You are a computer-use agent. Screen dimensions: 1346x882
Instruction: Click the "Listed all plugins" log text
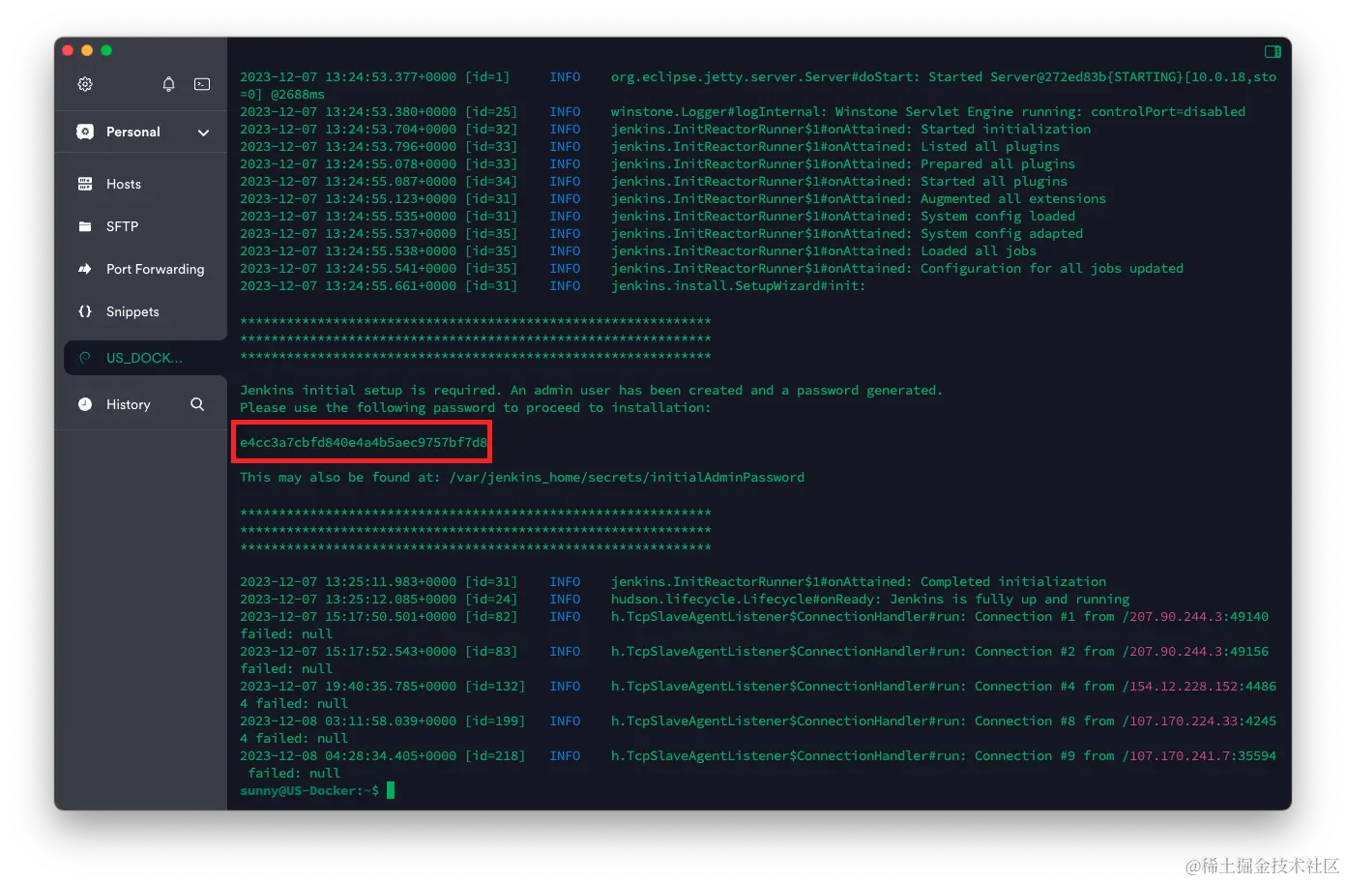click(x=990, y=147)
